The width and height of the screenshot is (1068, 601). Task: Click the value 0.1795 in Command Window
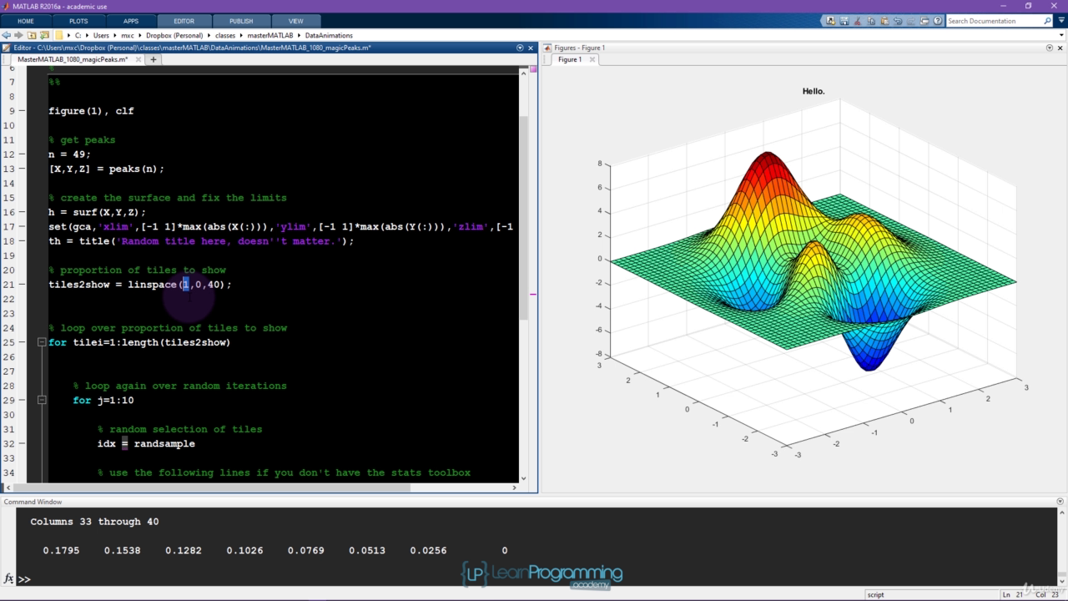61,550
